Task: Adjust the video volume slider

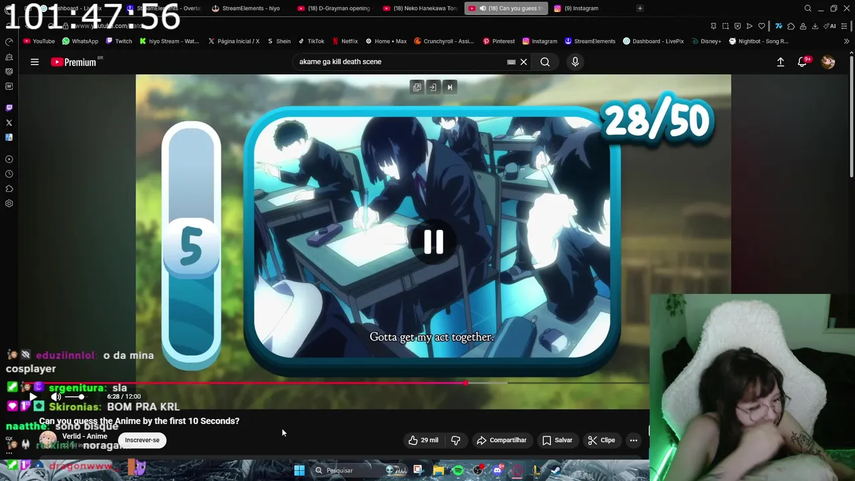Action: [x=75, y=397]
